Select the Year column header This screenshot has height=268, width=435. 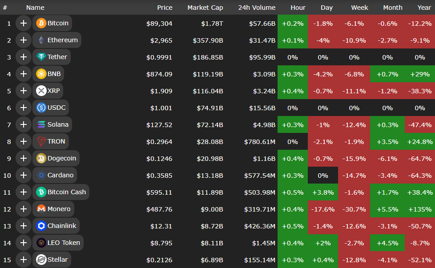(x=424, y=8)
